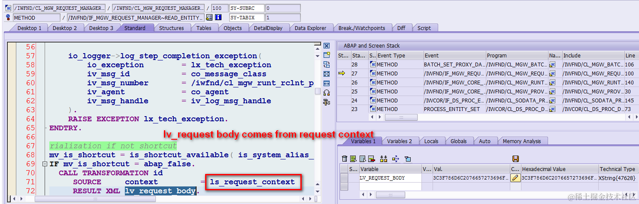Viewport: 639px width, 204px height.
Task: Click the insert row icon in the Variables toolbar
Action: pos(353,159)
